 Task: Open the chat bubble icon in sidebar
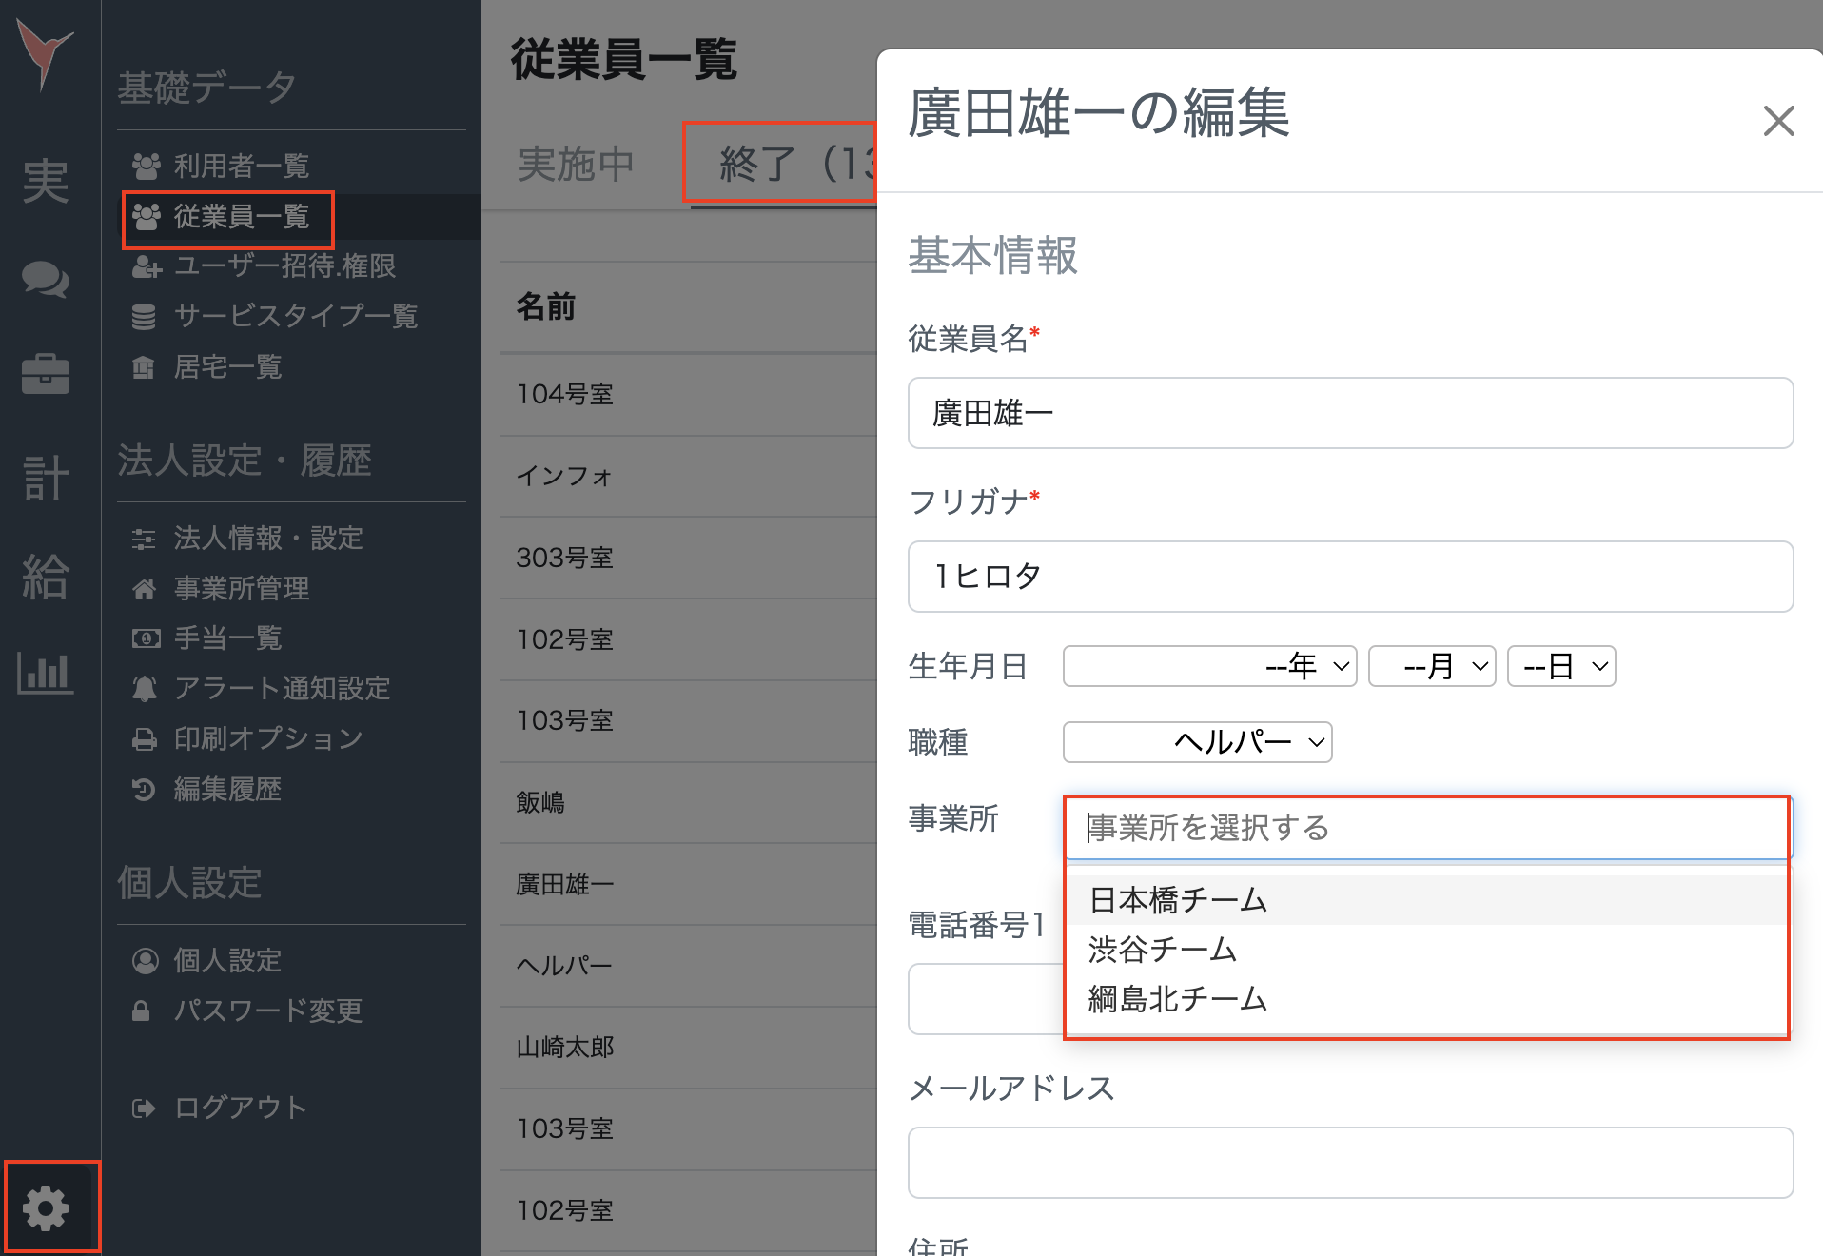(x=47, y=280)
